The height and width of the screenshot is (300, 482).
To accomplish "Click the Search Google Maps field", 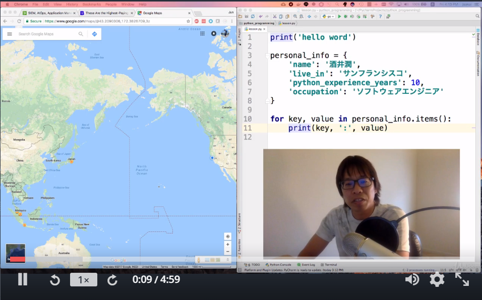I will tap(46, 34).
